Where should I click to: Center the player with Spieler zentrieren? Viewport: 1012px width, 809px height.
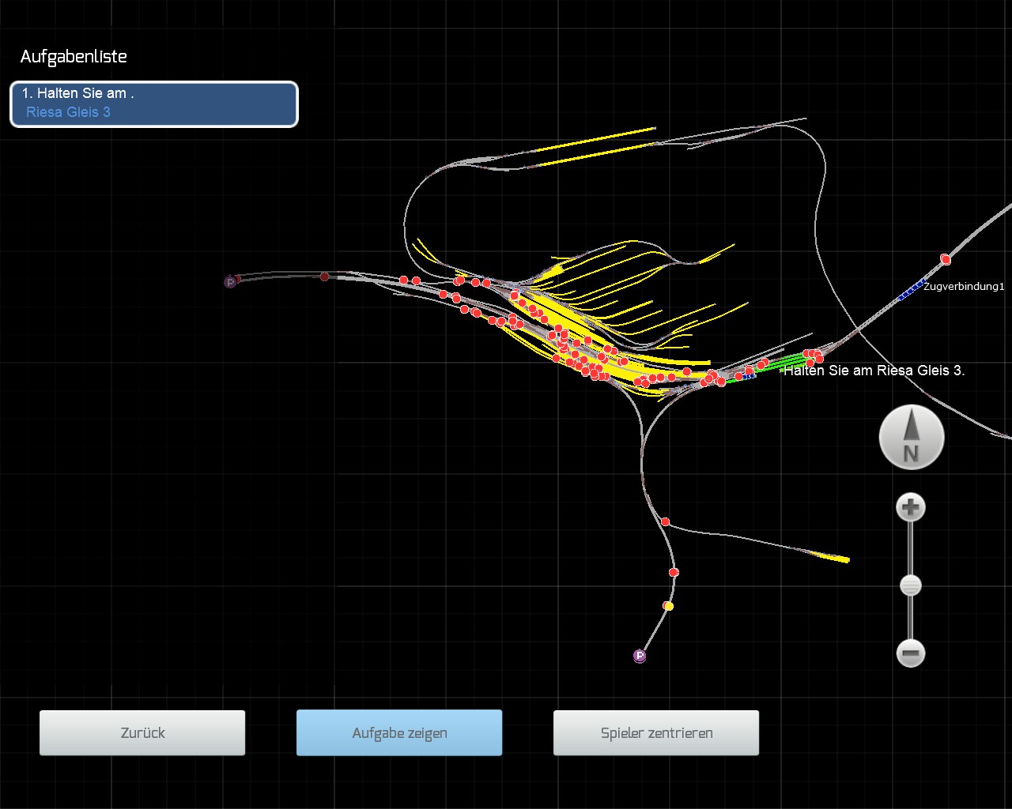click(x=656, y=733)
